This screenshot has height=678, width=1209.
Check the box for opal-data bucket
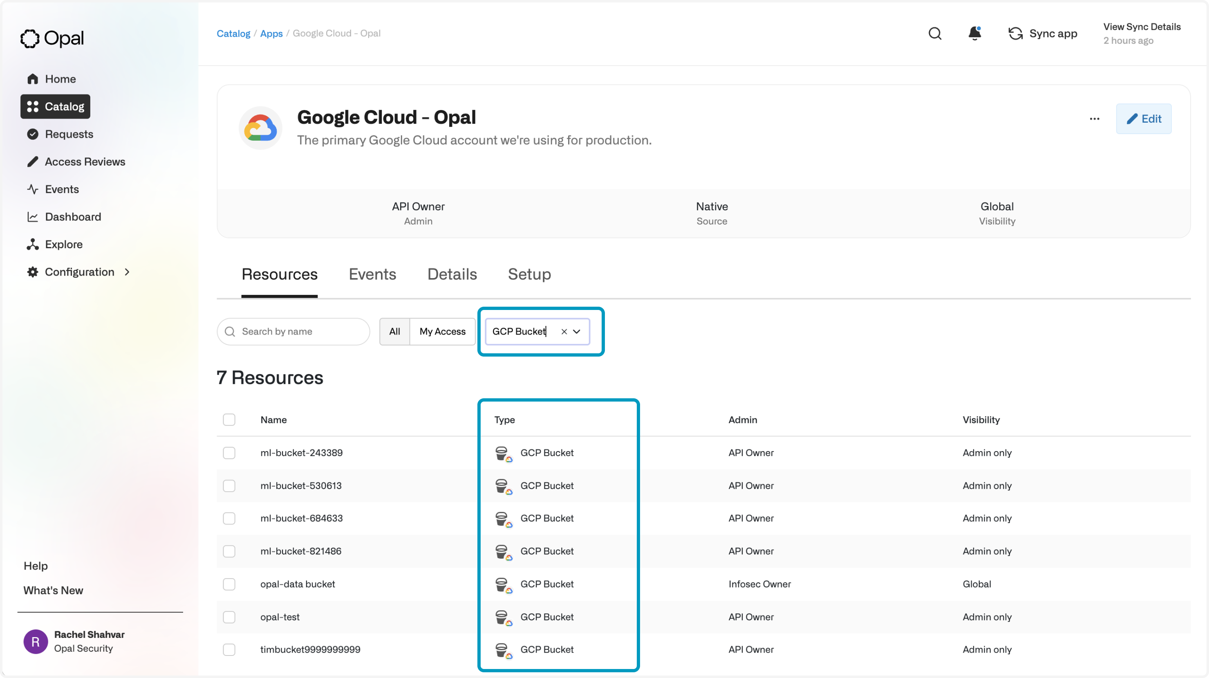(x=229, y=584)
